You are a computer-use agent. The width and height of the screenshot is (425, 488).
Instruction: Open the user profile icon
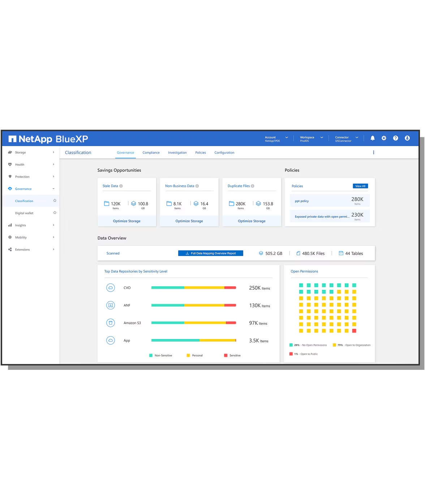point(407,138)
